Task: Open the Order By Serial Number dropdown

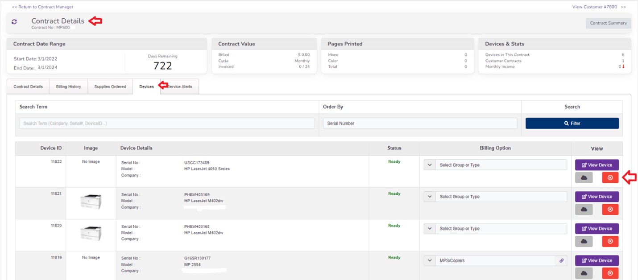Action: (419, 124)
